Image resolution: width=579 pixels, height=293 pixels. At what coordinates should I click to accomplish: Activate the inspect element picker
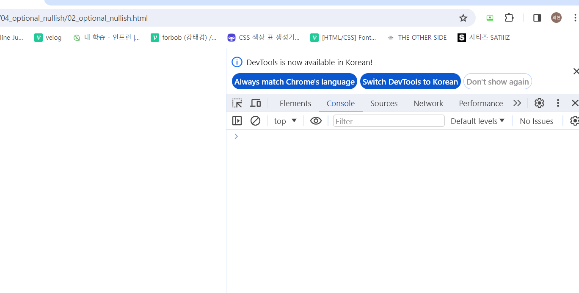(x=237, y=103)
